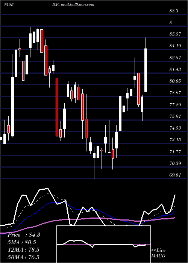Click the 74.53 price axis label

176,128
